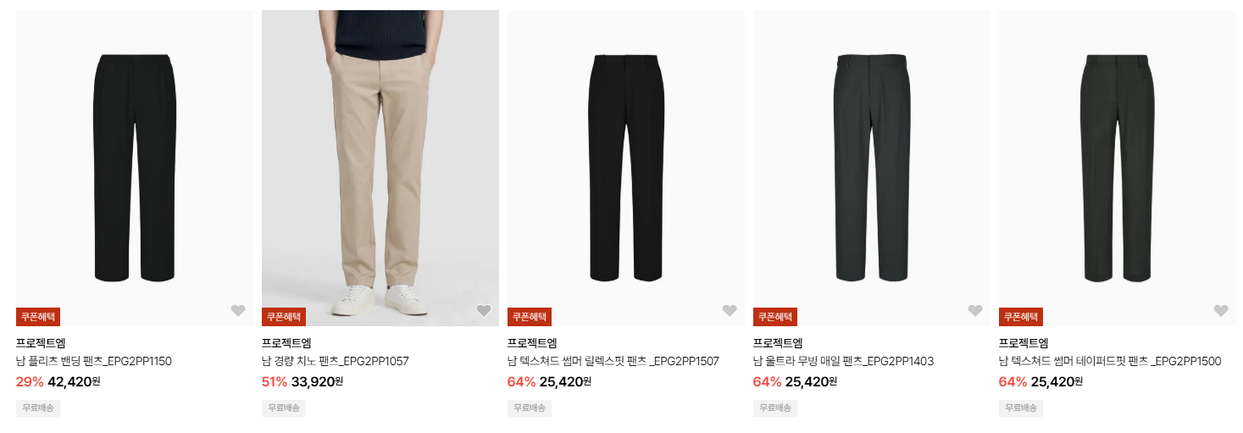Add EPG2PP1507 relaxed-fit pants to wishlist
The image size is (1243, 433).
(x=730, y=311)
